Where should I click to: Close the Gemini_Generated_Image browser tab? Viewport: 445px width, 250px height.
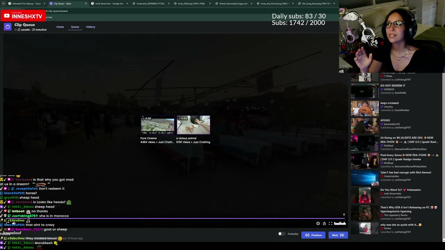(251, 3)
